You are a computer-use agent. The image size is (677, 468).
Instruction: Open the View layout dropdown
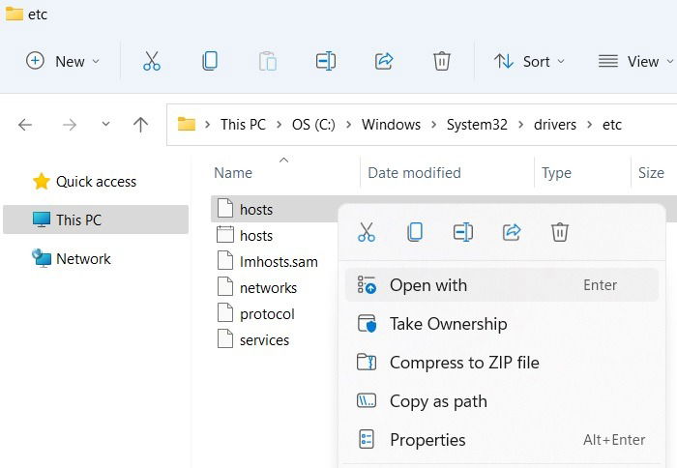[x=635, y=61]
